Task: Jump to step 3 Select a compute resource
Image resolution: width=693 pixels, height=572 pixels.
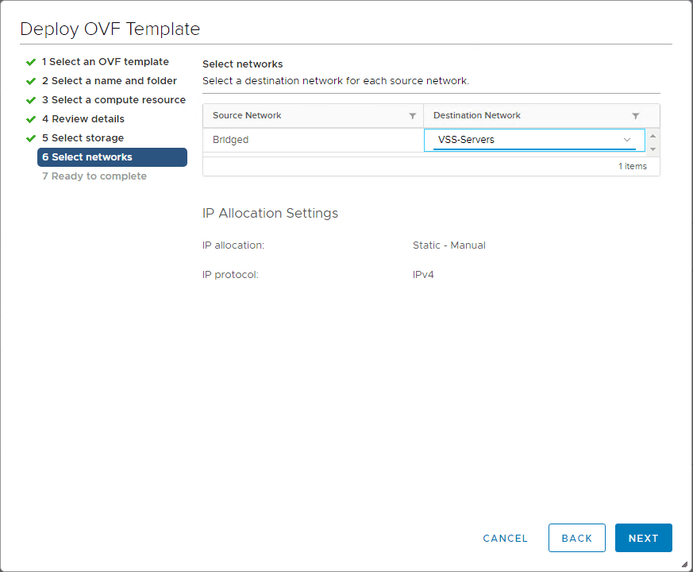Action: coord(114,100)
